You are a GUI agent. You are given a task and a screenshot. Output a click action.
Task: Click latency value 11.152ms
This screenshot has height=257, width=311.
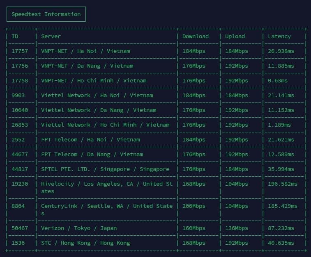tap(281, 110)
